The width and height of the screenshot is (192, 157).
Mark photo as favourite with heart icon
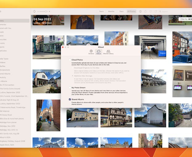151,11
